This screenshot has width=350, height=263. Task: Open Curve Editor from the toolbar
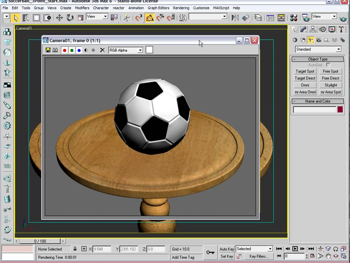(270, 18)
